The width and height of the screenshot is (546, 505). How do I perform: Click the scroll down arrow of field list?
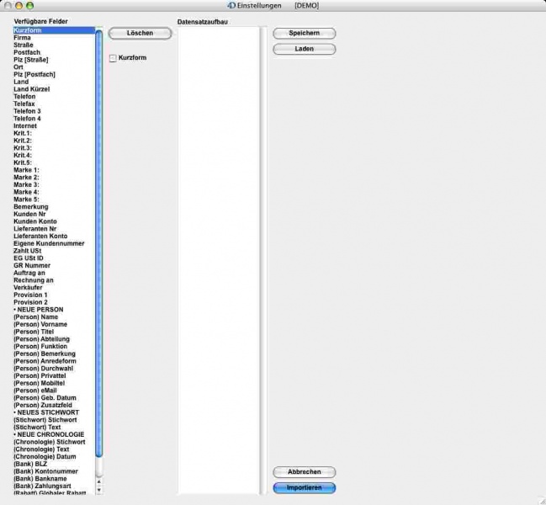98,489
